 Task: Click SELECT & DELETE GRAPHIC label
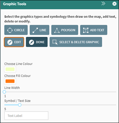(x=79, y=42)
